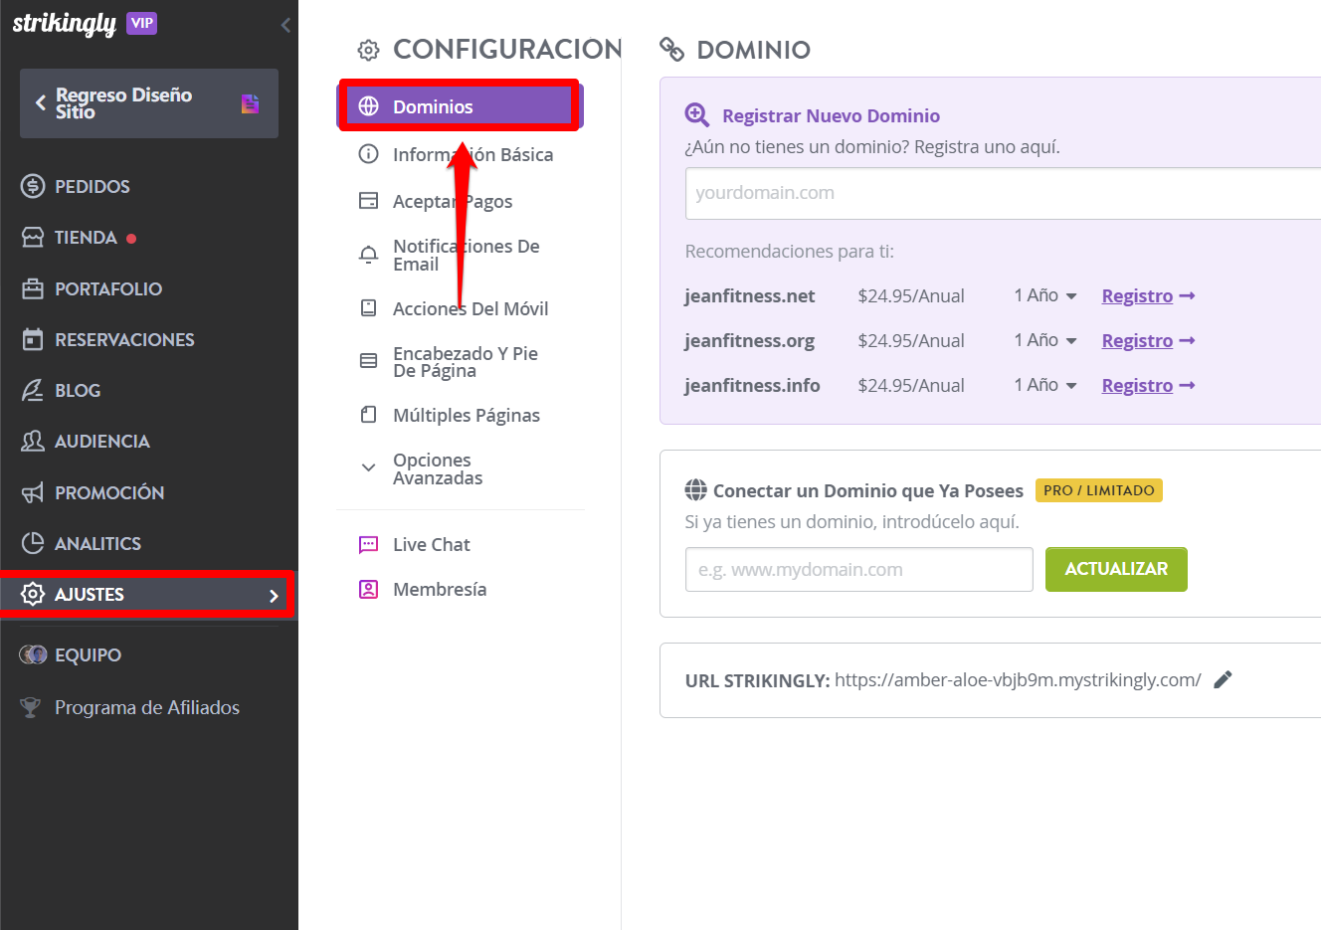The width and height of the screenshot is (1321, 930).
Task: Click the ACTUALIZAR button
Action: (x=1116, y=569)
